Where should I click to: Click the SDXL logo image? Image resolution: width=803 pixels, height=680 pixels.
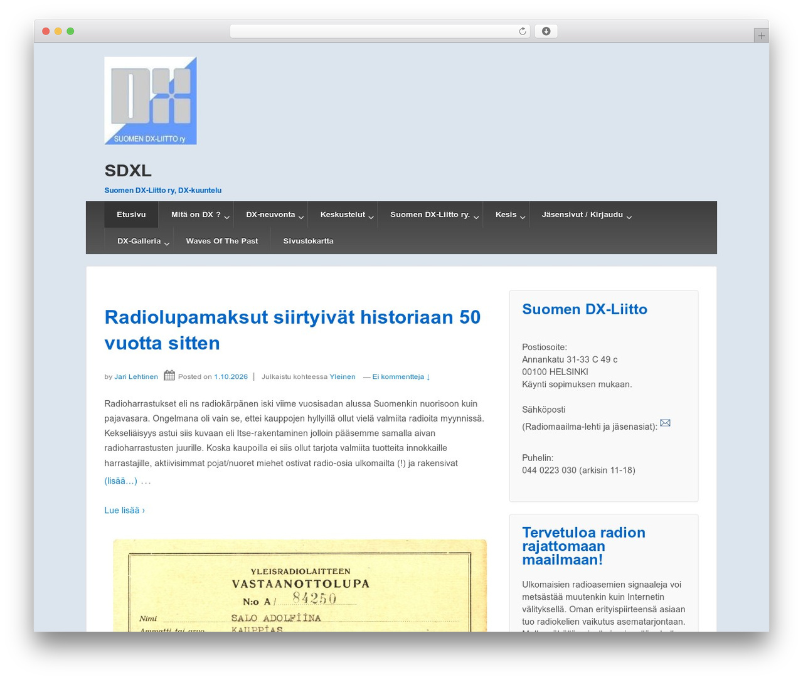click(151, 100)
